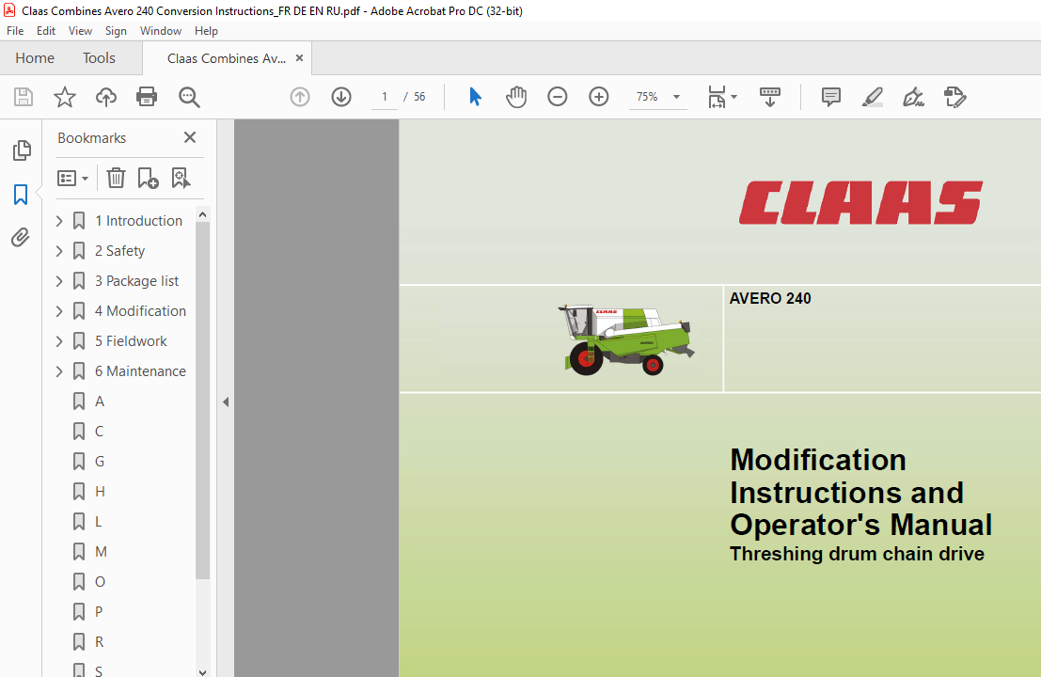This screenshot has height=677, width=1041.
Task: Close the Claas Combines document tab
Action: tap(299, 57)
